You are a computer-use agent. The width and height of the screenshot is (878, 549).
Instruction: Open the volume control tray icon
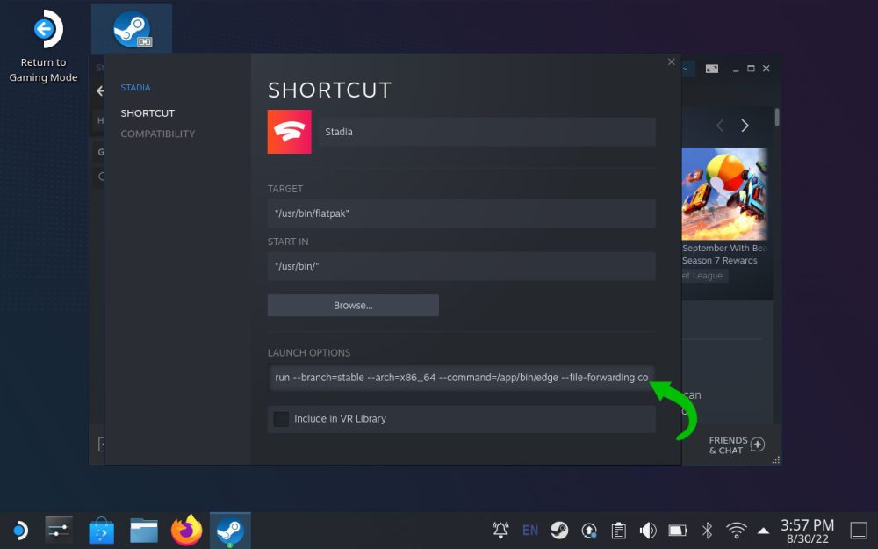coord(648,530)
